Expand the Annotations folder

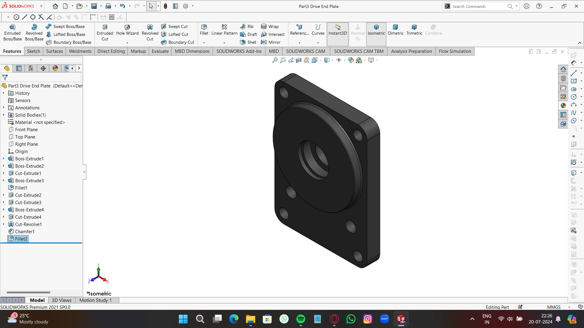click(4, 108)
